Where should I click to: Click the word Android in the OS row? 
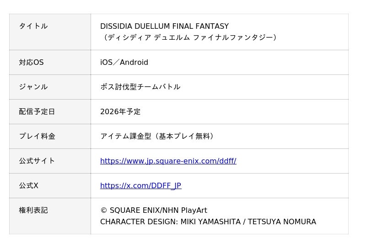(134, 62)
